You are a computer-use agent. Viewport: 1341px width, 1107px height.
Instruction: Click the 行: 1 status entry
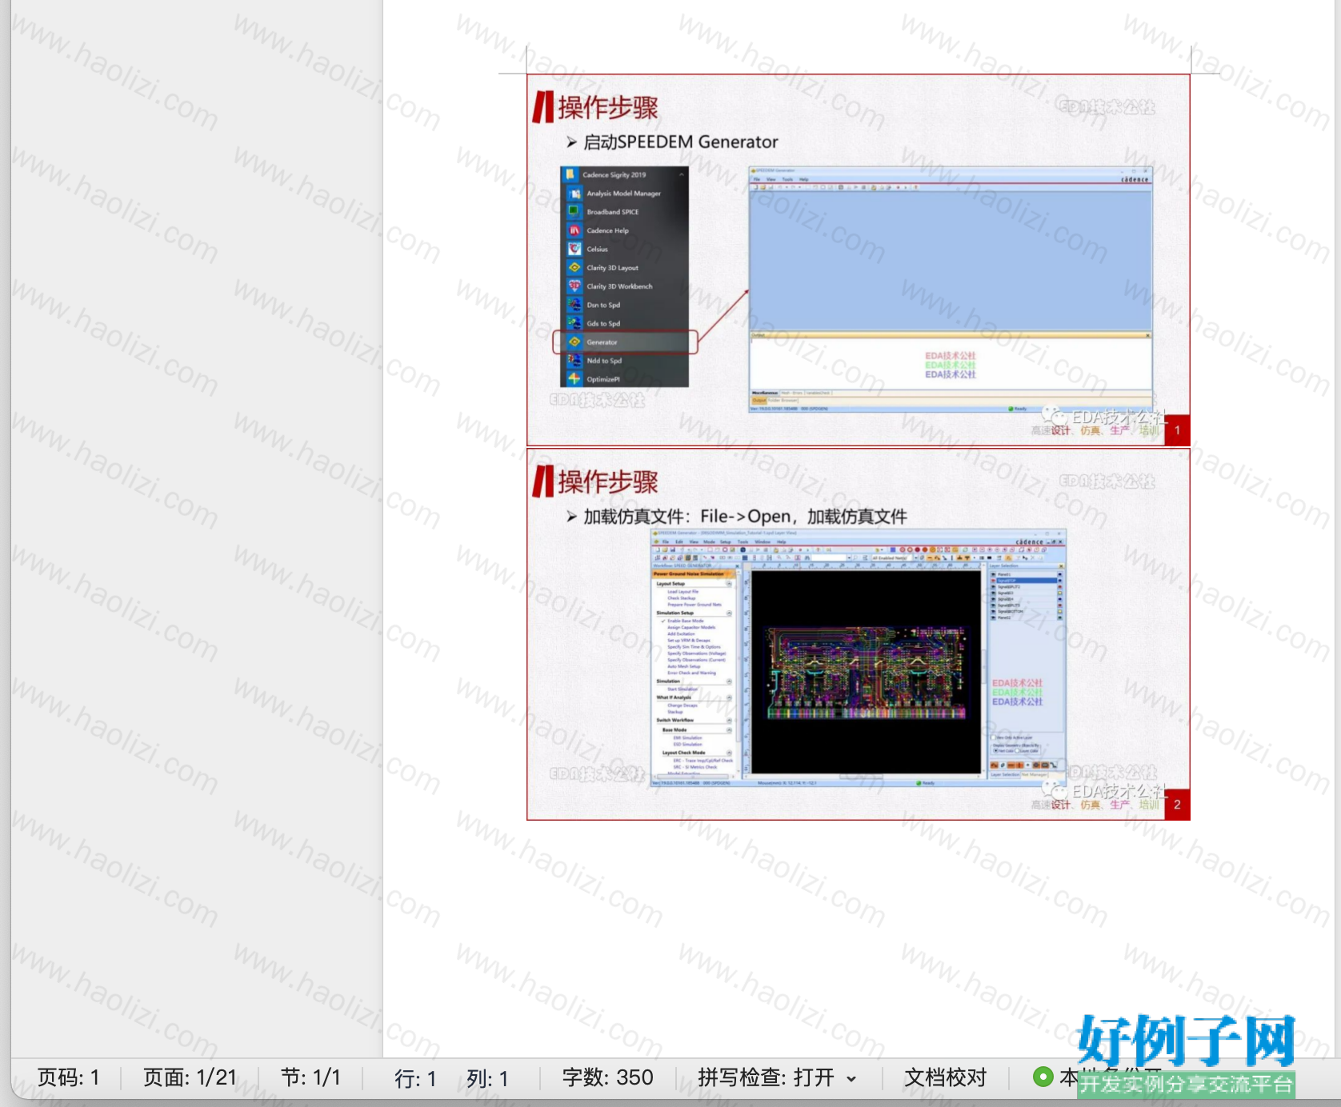415,1078
